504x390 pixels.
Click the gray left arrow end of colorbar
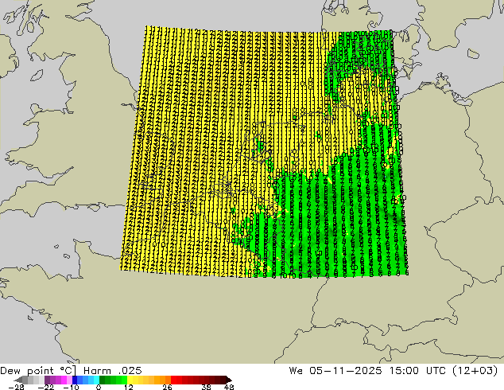click(18, 380)
